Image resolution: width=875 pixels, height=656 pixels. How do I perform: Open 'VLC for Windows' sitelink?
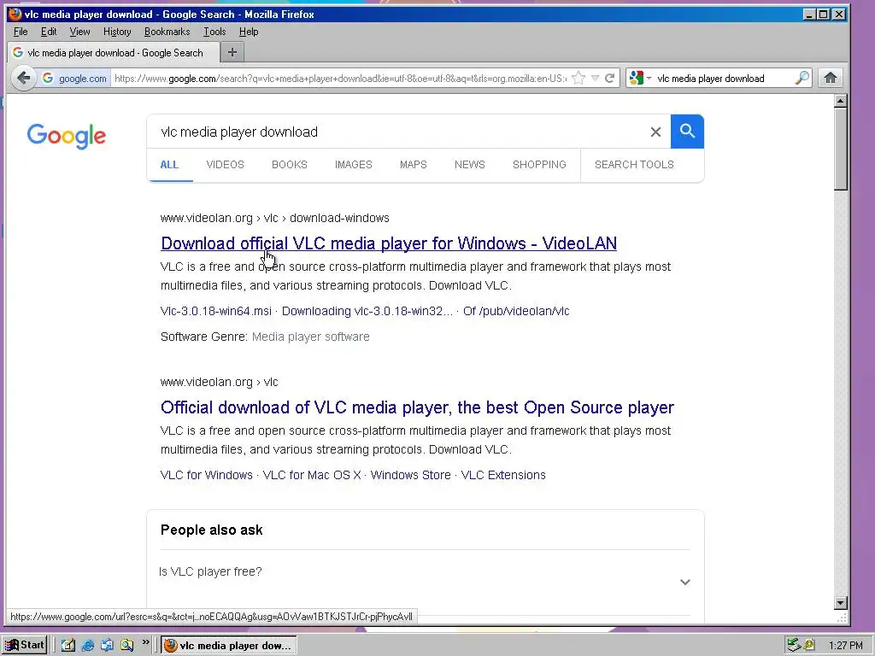pyautogui.click(x=207, y=475)
